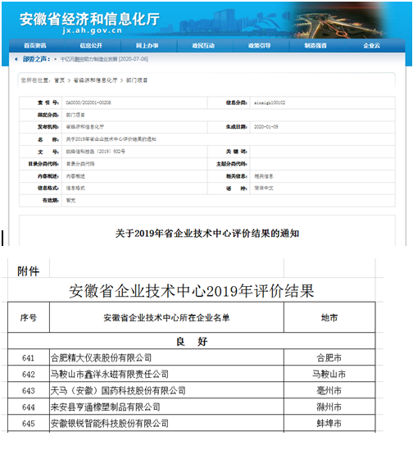Open the 制造强省 navigation tab
Image resolution: width=413 pixels, height=450 pixels.
tap(315, 46)
